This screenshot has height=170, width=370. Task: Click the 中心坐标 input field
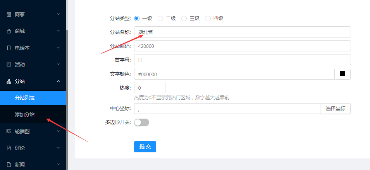[x=227, y=109]
